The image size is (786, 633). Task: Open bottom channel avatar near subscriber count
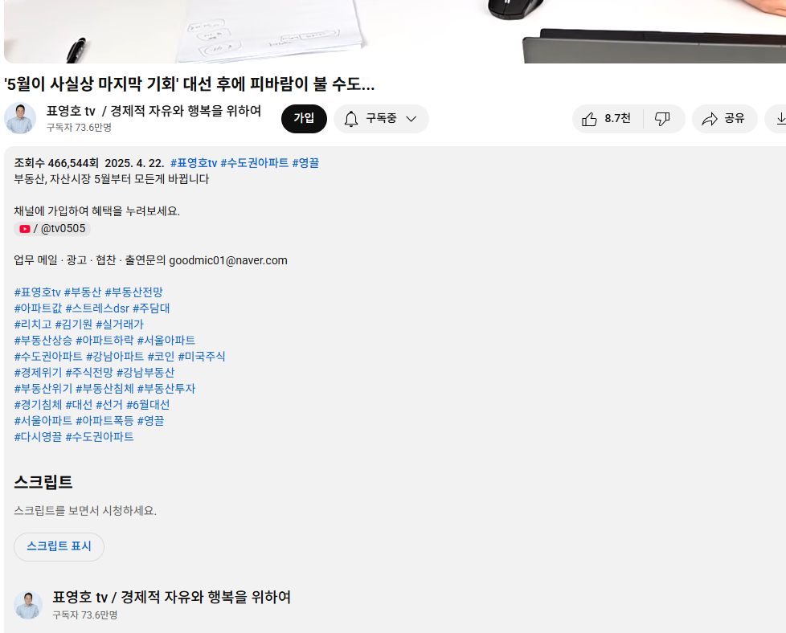click(x=28, y=604)
